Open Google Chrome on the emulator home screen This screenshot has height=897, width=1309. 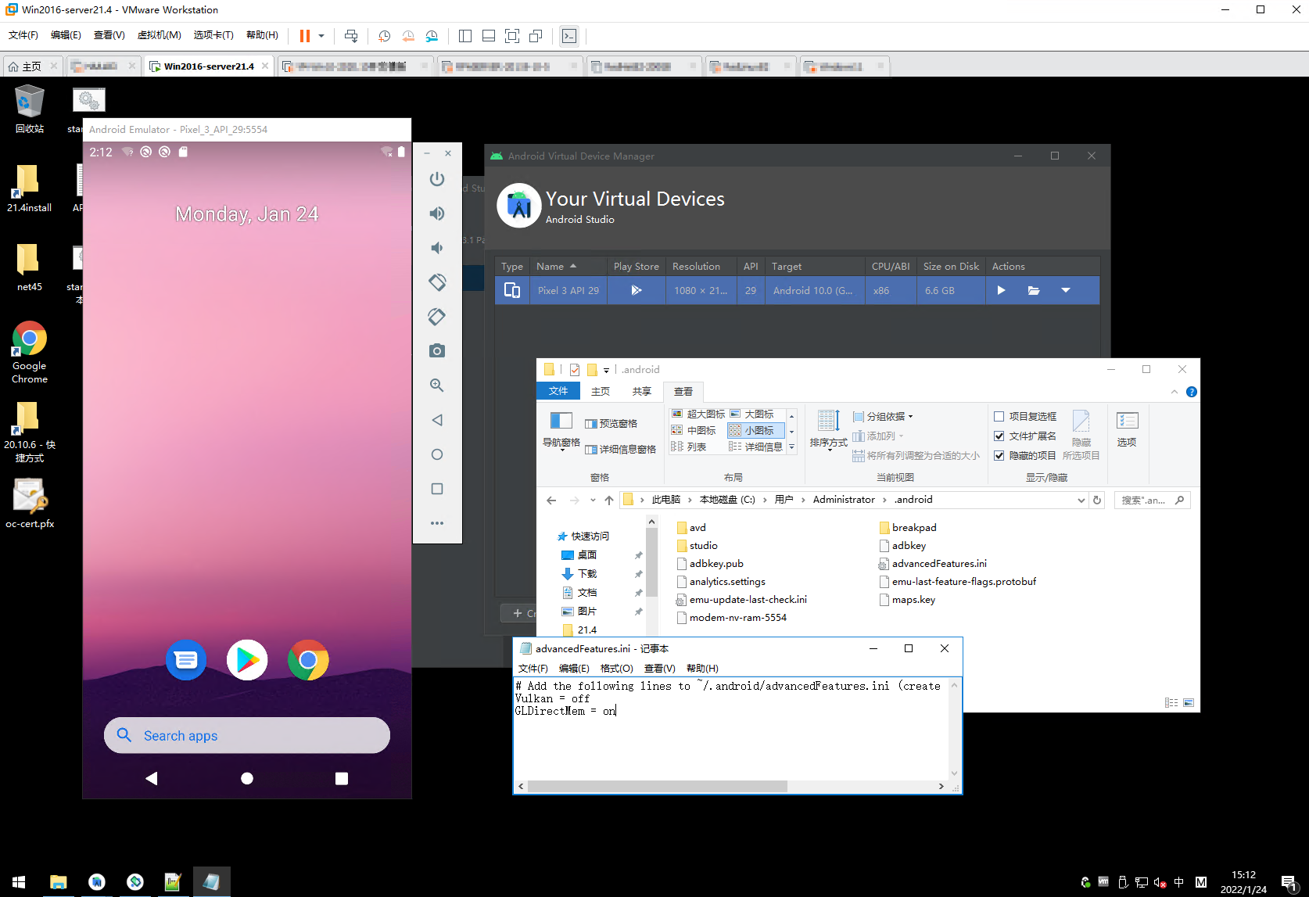(x=308, y=659)
